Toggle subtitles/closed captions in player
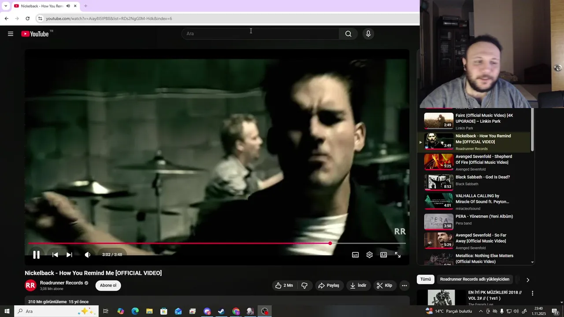Image resolution: width=564 pixels, height=317 pixels. [355, 254]
